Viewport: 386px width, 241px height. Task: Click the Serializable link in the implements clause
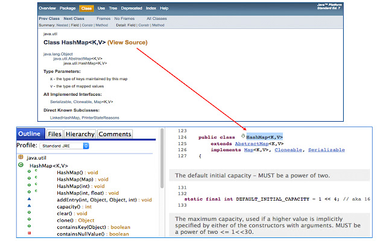pos(326,149)
